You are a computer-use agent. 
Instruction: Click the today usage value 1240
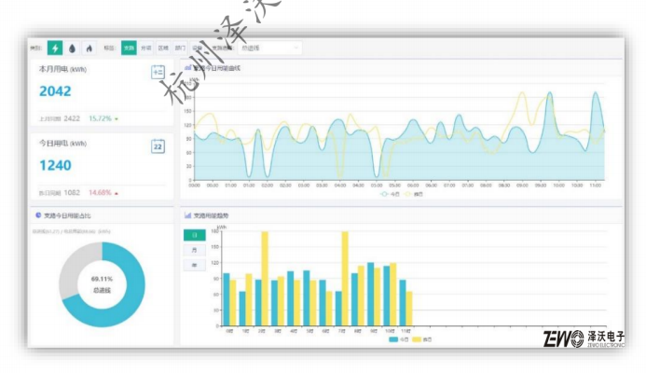pyautogui.click(x=55, y=165)
